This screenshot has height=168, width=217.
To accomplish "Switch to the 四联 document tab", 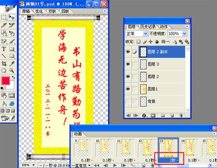I will click(x=65, y=11).
